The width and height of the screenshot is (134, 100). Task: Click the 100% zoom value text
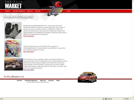pyautogui.click(x=127, y=99)
